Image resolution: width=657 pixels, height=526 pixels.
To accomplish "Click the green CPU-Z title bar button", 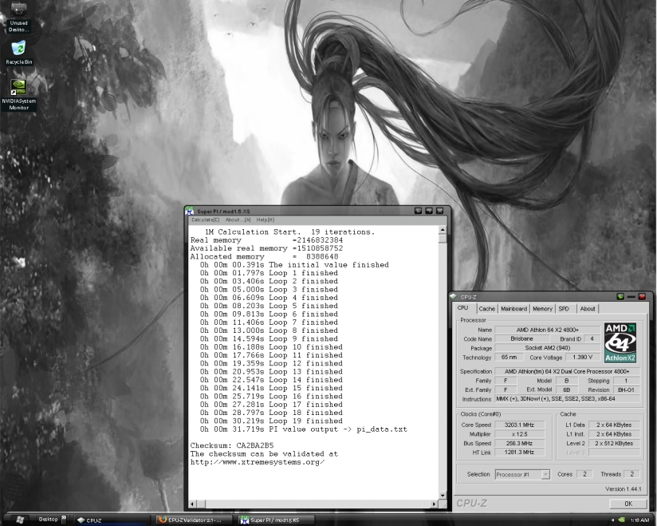I will (x=620, y=297).
